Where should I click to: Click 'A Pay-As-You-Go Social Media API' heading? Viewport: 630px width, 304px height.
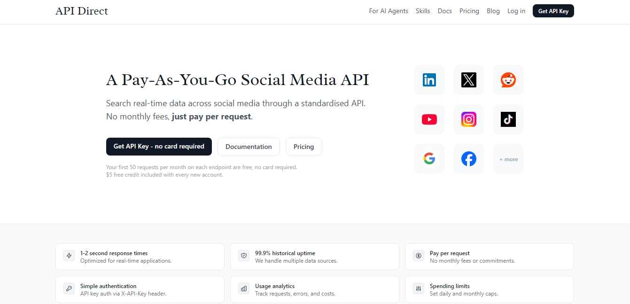click(238, 80)
